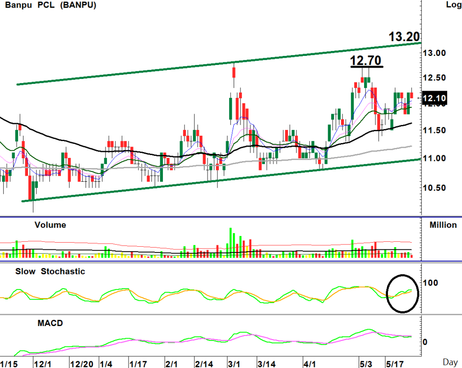Viewport: 462px width, 368px height.
Task: Click the MACD 0 scale label
Action: pos(425,342)
